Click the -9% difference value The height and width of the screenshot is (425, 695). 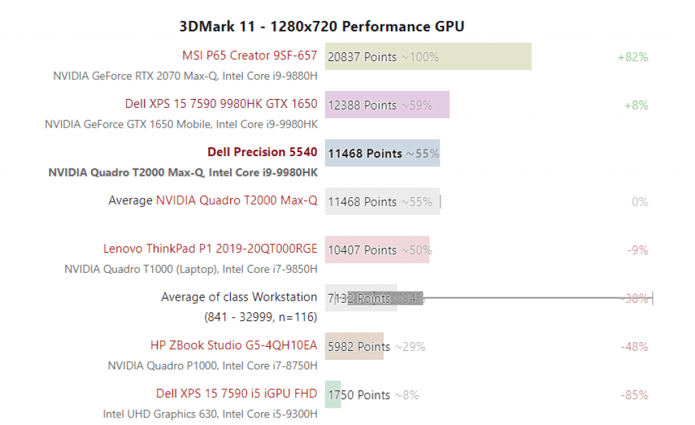pos(637,250)
